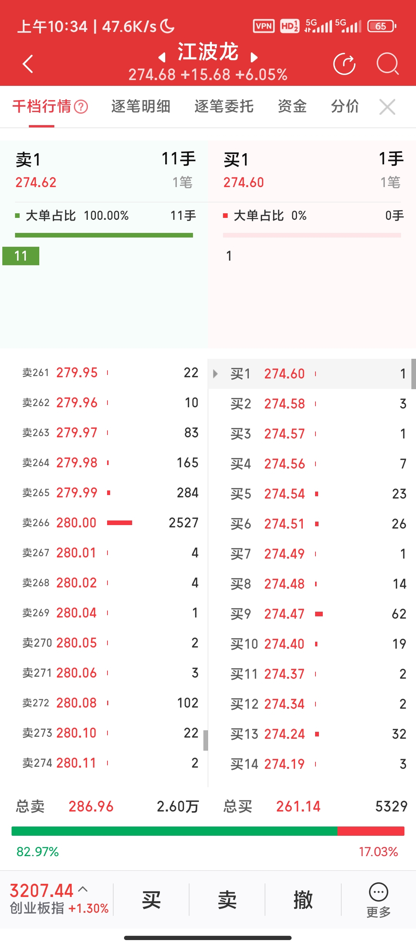
Task: Open the search magnifier icon
Action: 387,64
